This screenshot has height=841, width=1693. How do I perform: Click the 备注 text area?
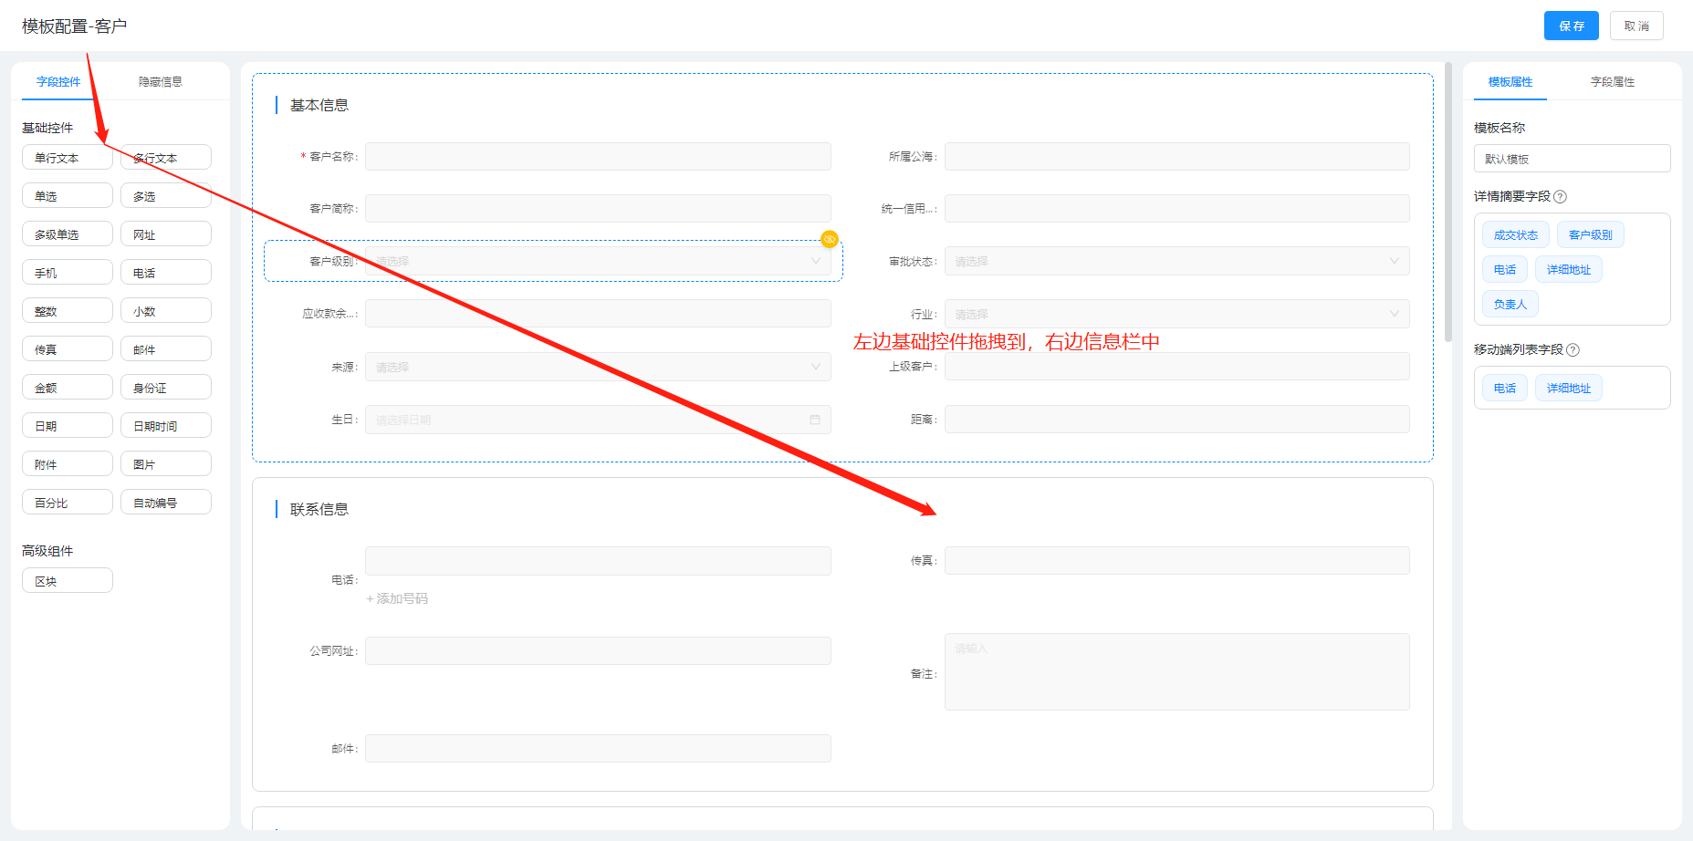(1176, 671)
